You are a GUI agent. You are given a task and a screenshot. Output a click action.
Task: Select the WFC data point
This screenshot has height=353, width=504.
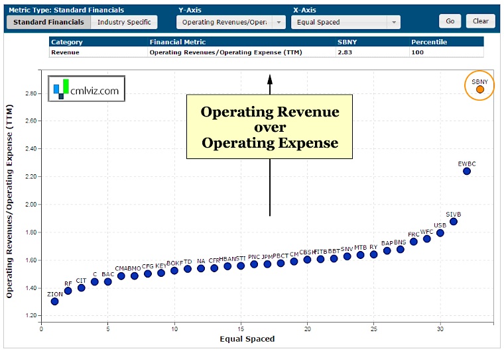point(427,239)
